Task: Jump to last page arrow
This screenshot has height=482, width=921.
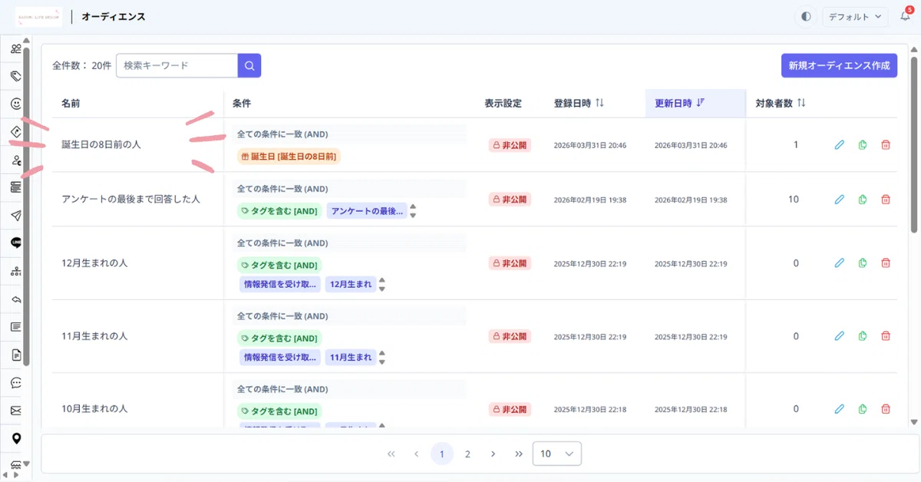Action: (x=519, y=454)
